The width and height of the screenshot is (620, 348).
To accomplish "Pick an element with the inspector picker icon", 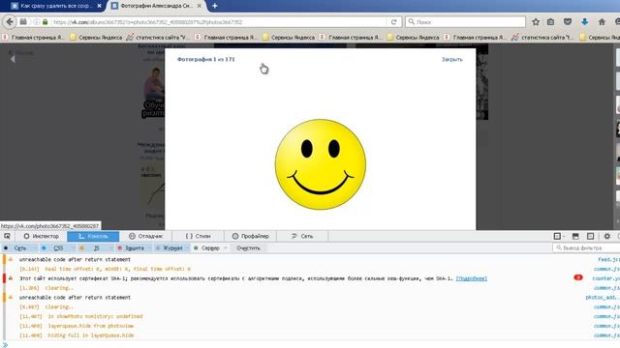I will pyautogui.click(x=7, y=236).
